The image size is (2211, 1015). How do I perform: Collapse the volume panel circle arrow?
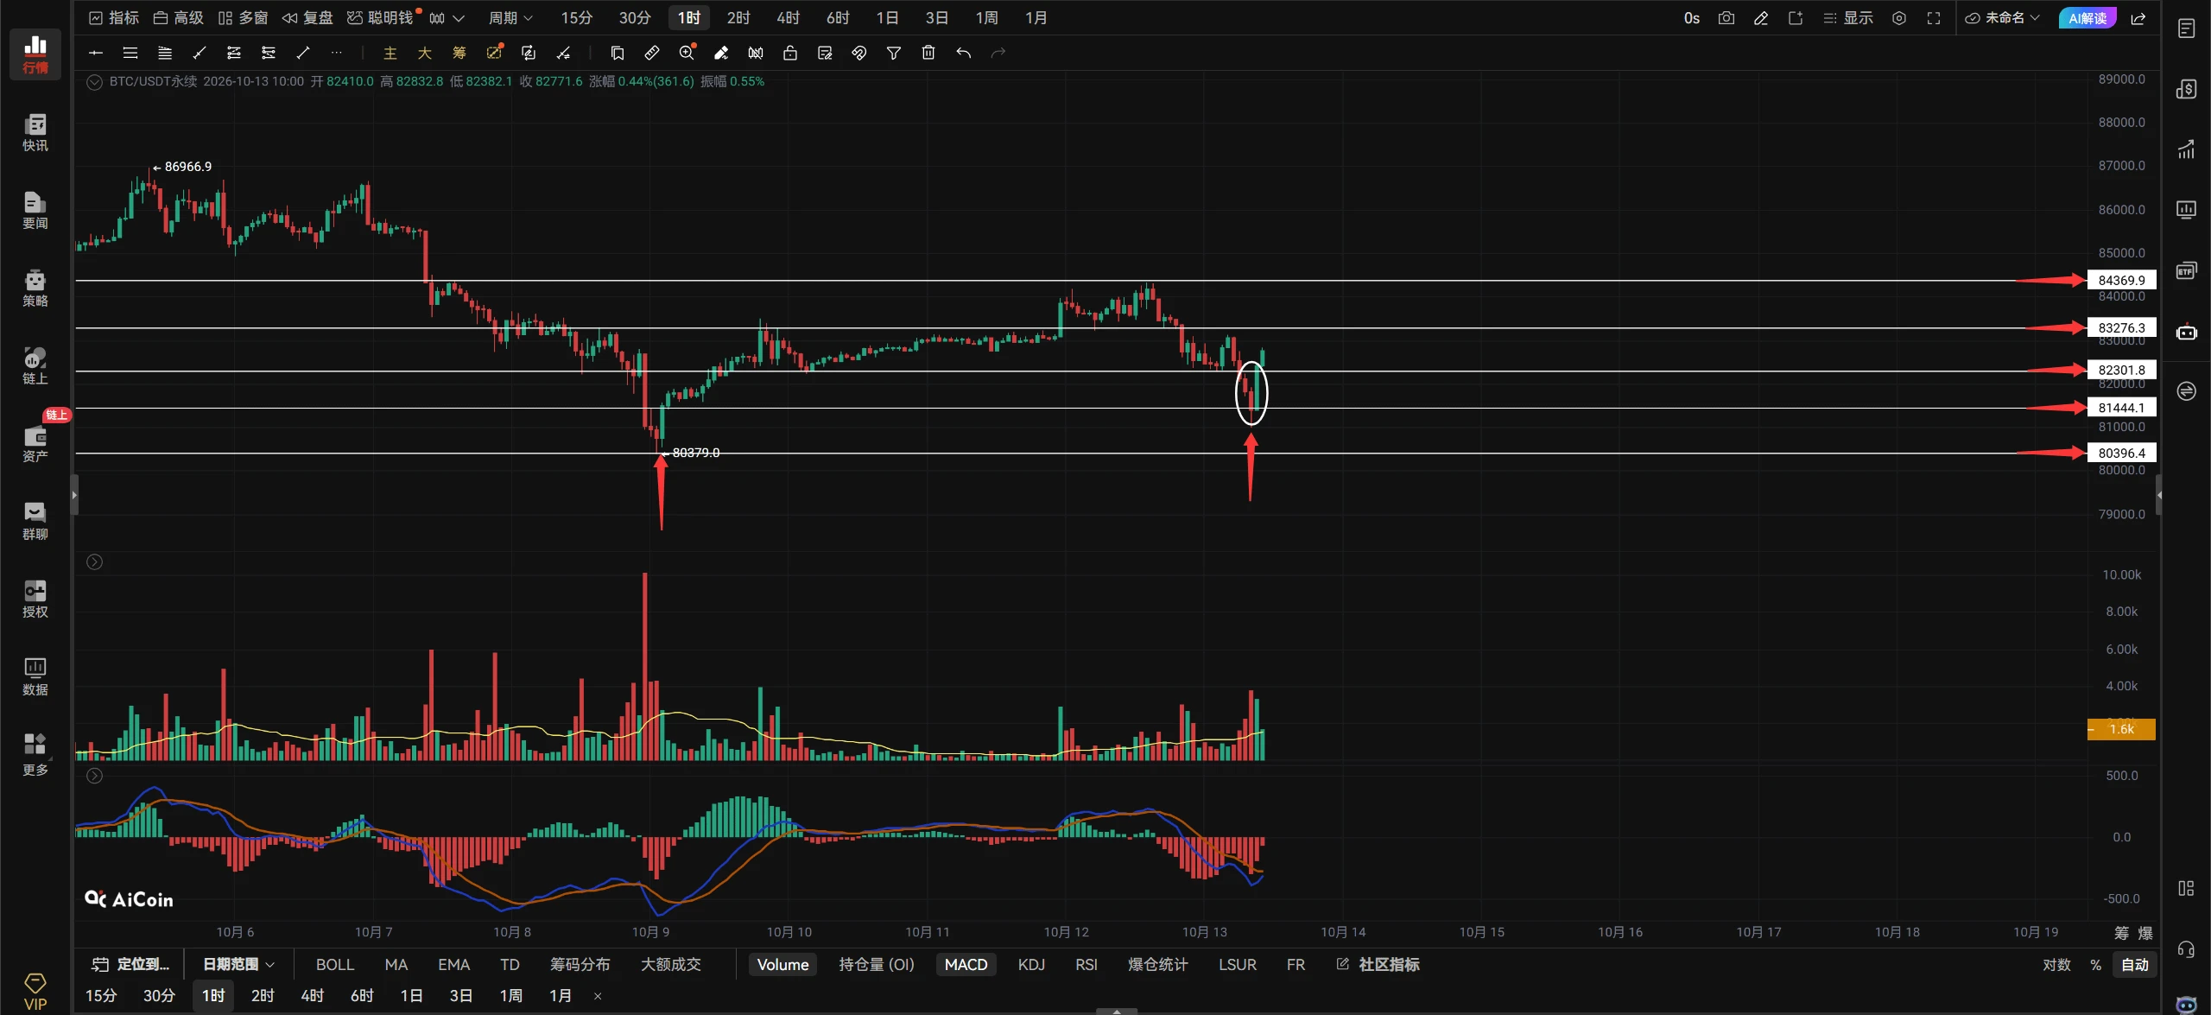(95, 562)
